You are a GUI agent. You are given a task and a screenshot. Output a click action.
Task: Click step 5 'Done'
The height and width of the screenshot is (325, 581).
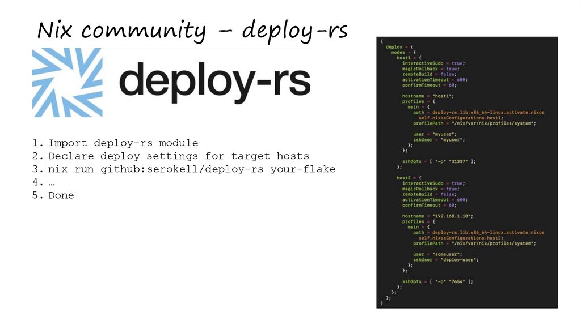coord(61,195)
